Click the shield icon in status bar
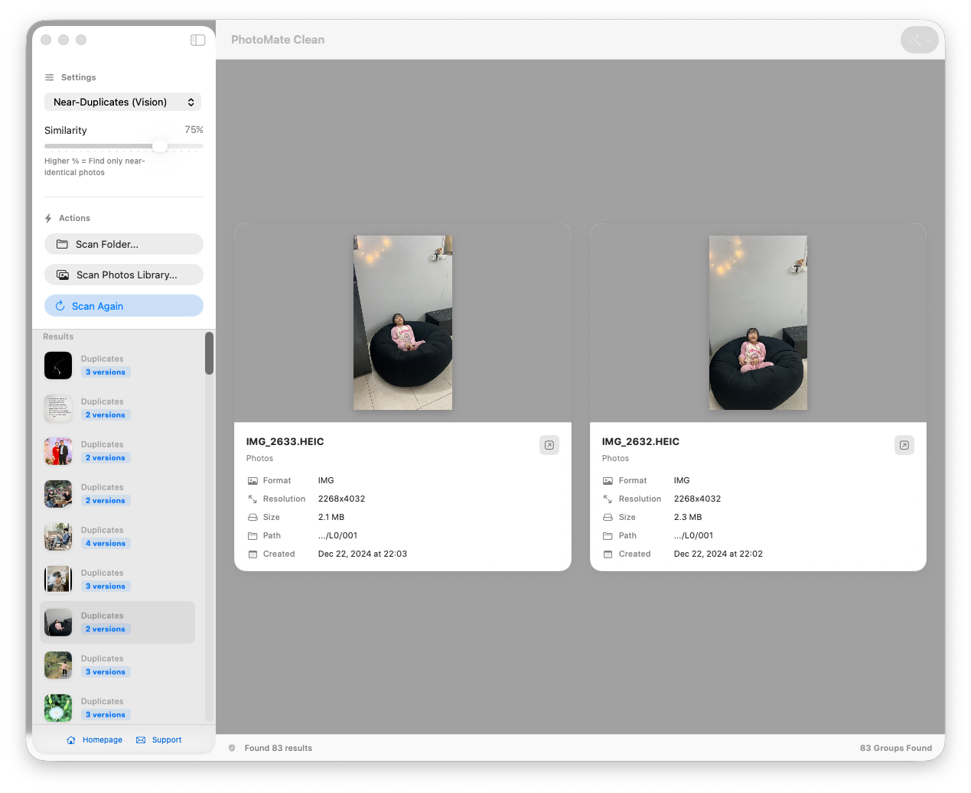971x793 pixels. (x=232, y=748)
